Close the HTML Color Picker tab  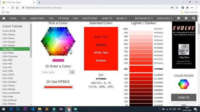coord(34,2)
